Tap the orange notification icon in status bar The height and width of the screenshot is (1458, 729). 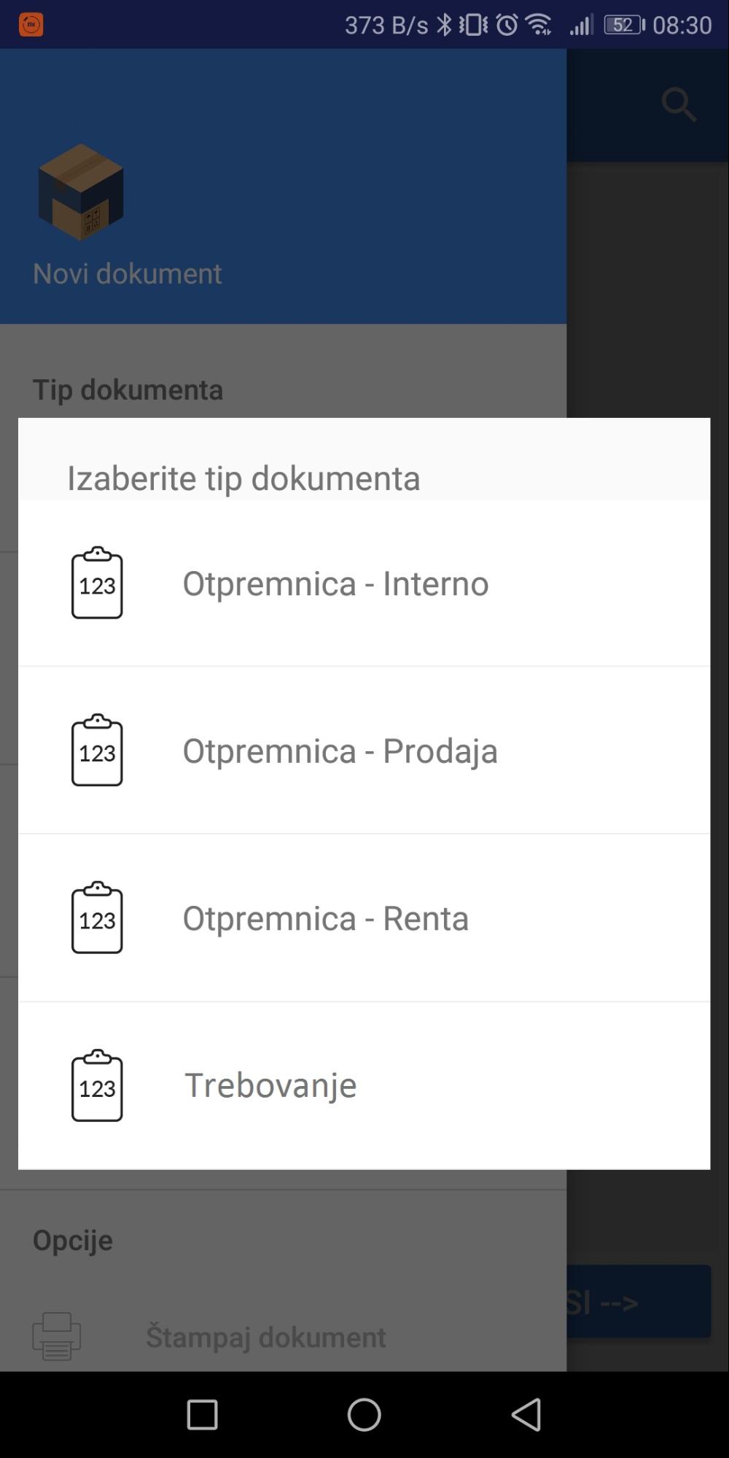31,25
